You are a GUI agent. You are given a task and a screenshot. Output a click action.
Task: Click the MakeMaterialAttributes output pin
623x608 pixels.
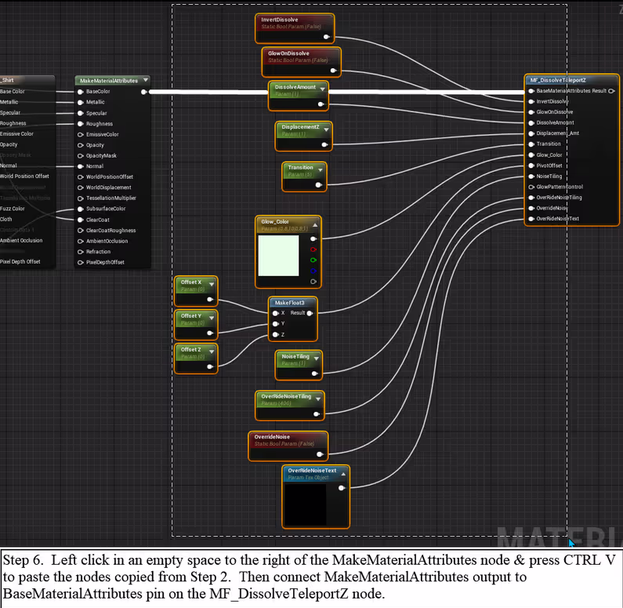click(x=144, y=92)
